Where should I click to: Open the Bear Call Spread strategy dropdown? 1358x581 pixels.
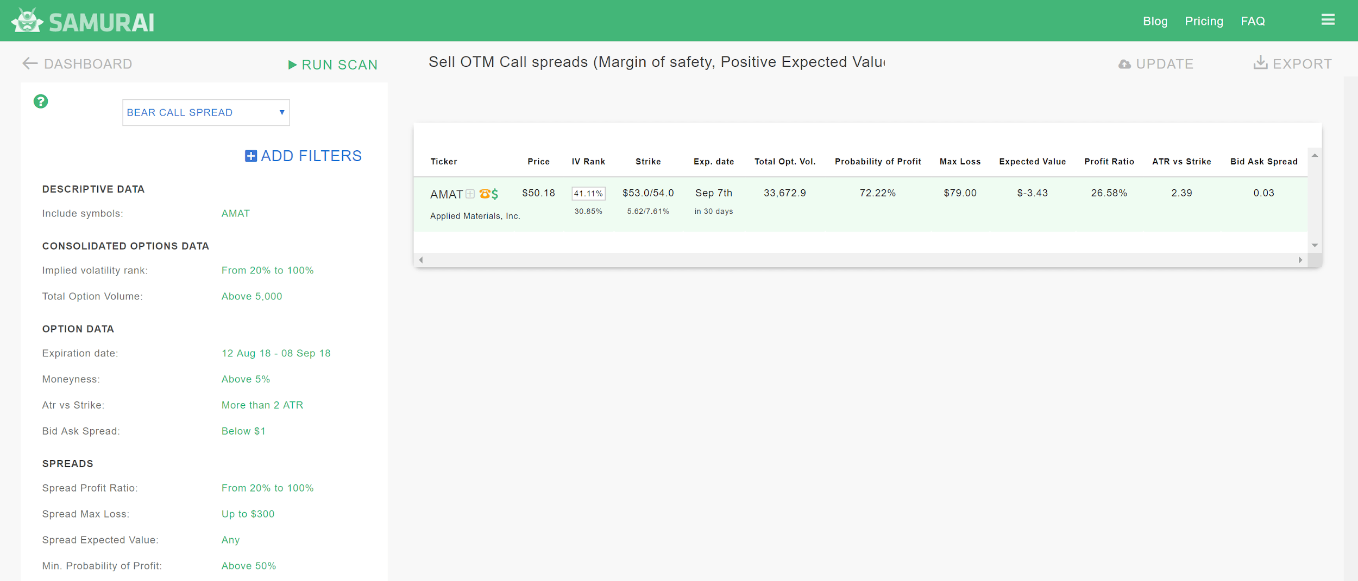[206, 112]
